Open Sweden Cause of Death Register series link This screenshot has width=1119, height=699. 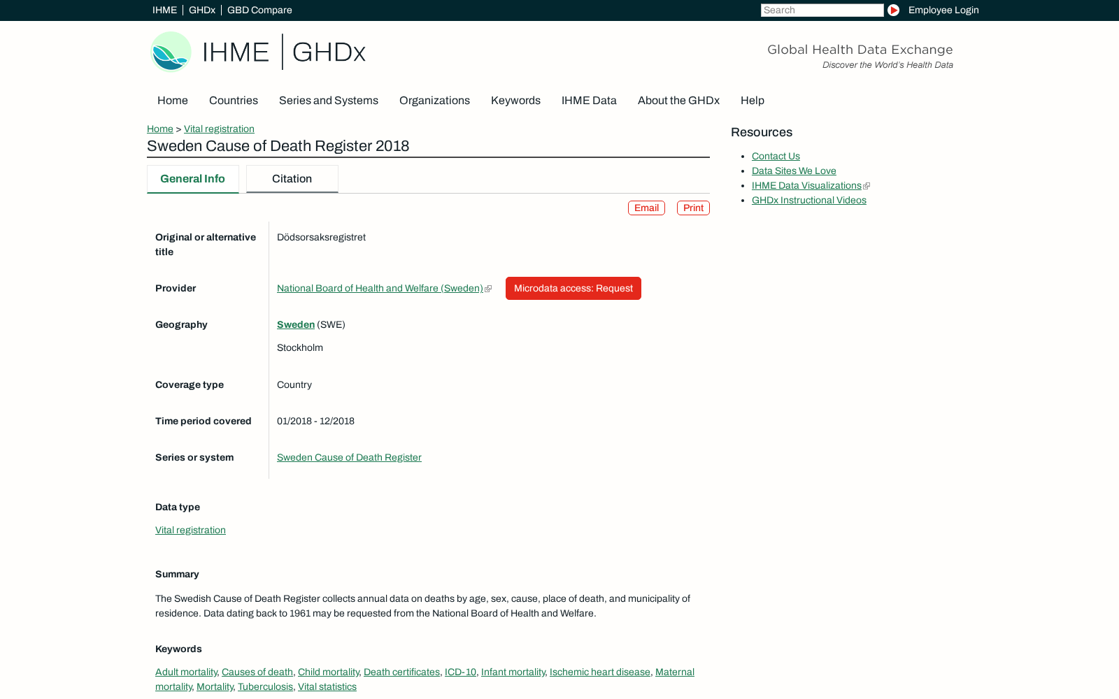tap(349, 458)
